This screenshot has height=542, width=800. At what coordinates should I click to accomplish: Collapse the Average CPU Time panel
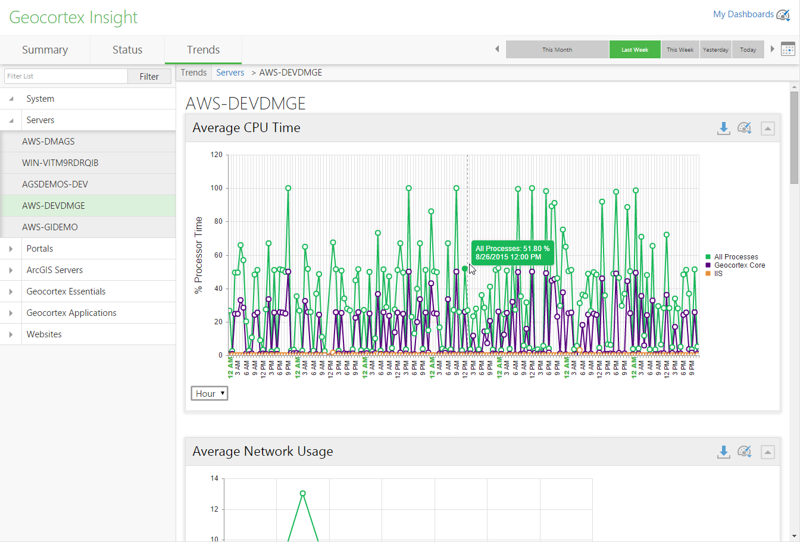[x=768, y=129]
